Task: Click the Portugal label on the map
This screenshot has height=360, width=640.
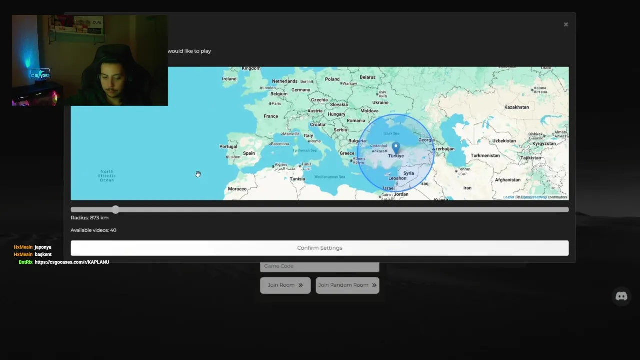Action: pos(228,147)
